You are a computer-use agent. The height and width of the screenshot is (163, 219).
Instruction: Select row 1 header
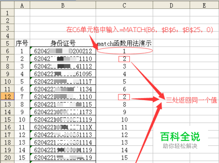7,13
